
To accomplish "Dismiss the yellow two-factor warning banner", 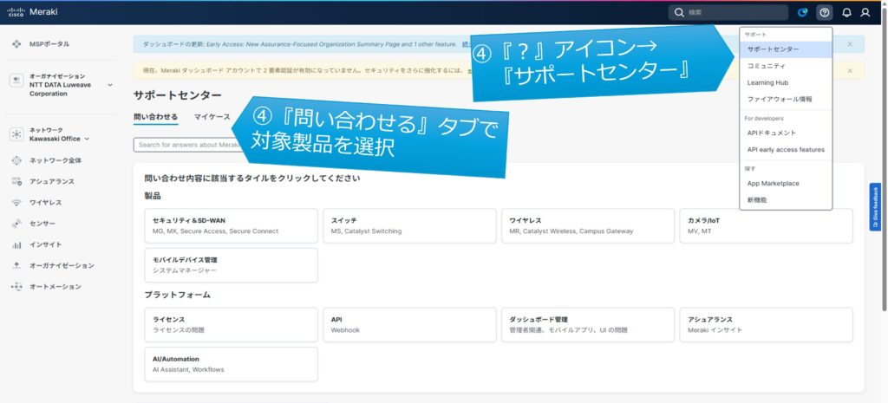I will [850, 71].
